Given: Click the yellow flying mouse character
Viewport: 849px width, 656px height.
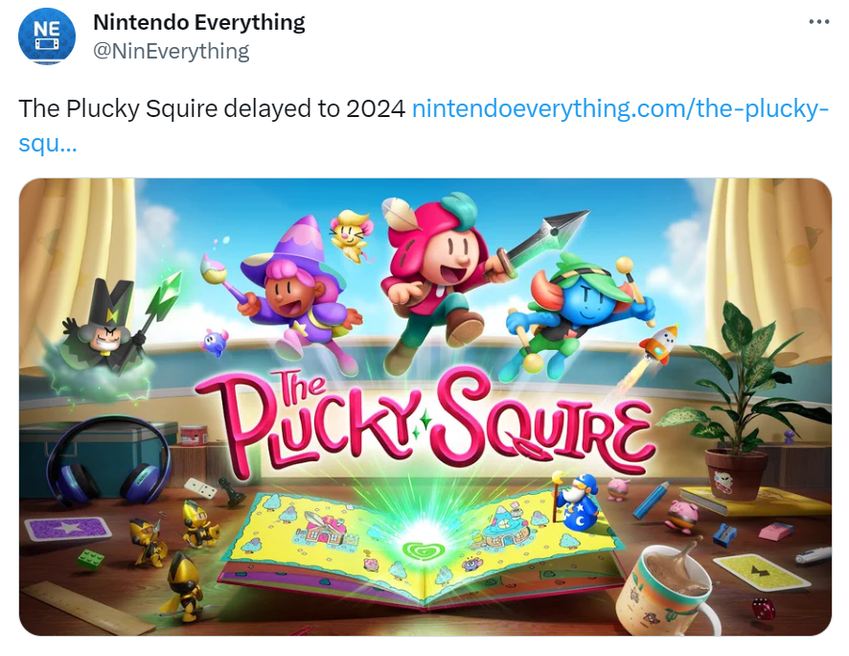Looking at the screenshot, I should pos(351,235).
